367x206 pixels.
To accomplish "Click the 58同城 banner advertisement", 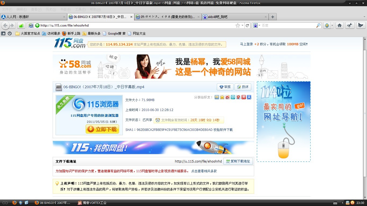I will (182, 67).
